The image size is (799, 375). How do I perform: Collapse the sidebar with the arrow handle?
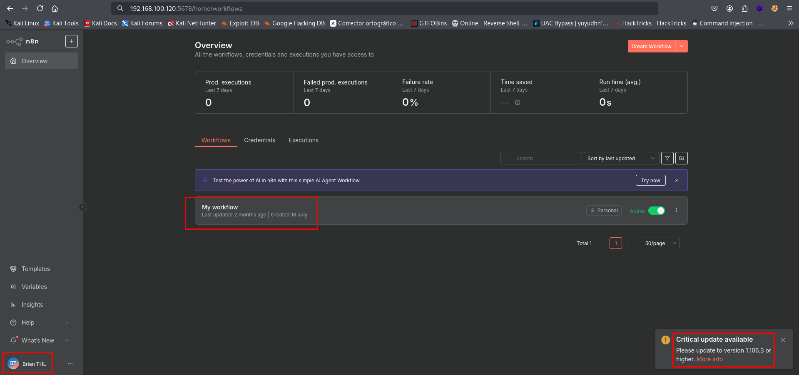click(x=83, y=207)
